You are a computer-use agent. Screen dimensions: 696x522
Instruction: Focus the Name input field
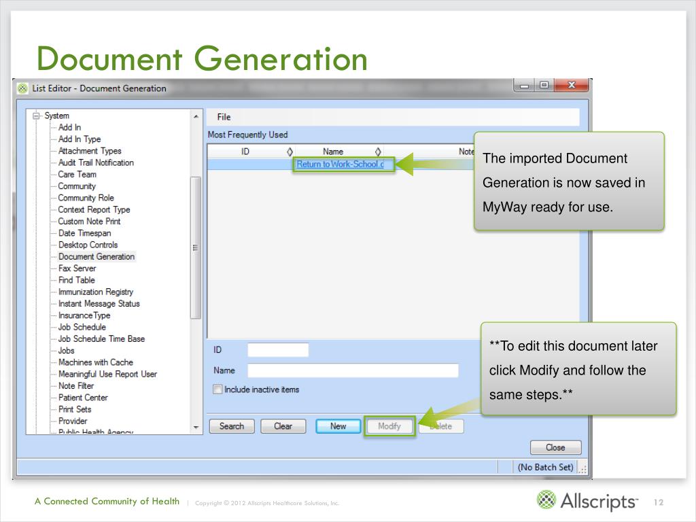point(353,370)
